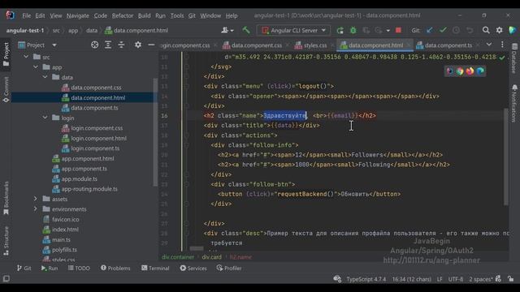Screen dimensions: 520x292
Task: Rerun Angular CLI Server icon
Action: pyautogui.click(x=340, y=31)
